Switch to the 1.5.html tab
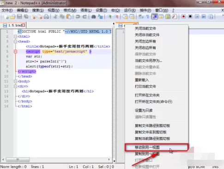Viewport: 224px width, 169px height. click(13, 25)
